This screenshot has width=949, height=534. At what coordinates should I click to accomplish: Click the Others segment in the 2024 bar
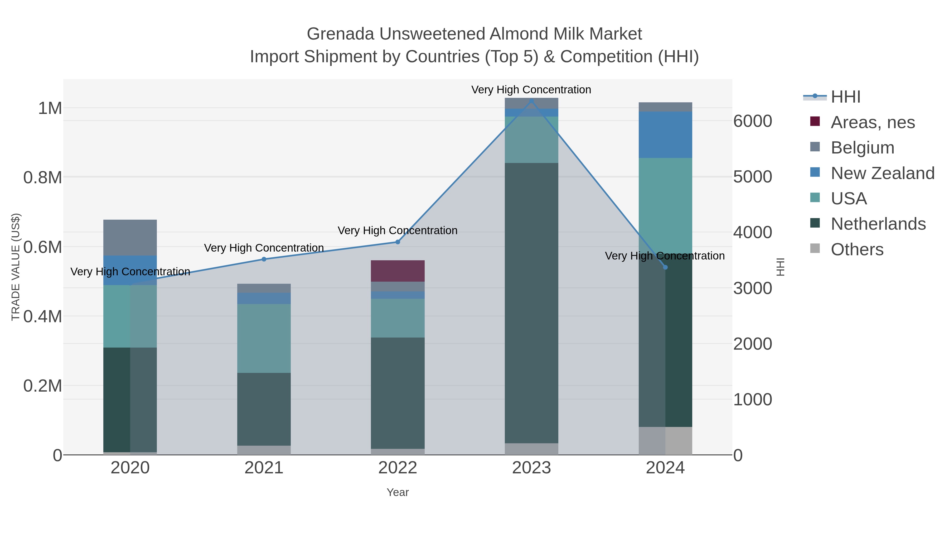tap(665, 441)
